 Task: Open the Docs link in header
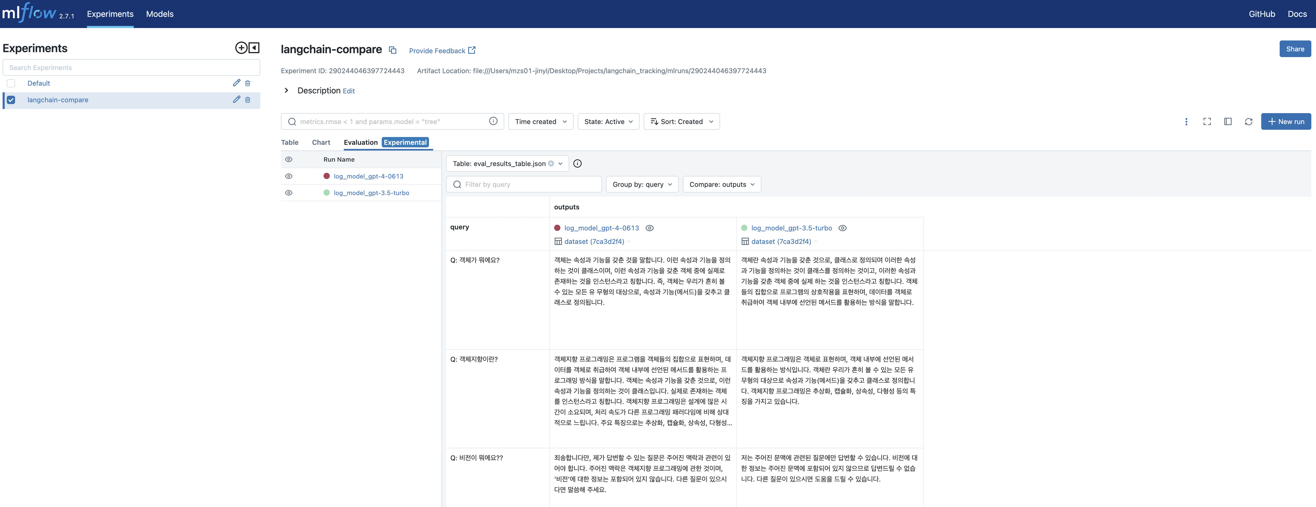1297,14
